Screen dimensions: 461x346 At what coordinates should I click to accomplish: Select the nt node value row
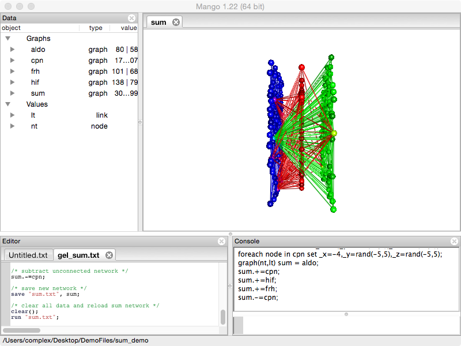pyautogui.click(x=36, y=126)
